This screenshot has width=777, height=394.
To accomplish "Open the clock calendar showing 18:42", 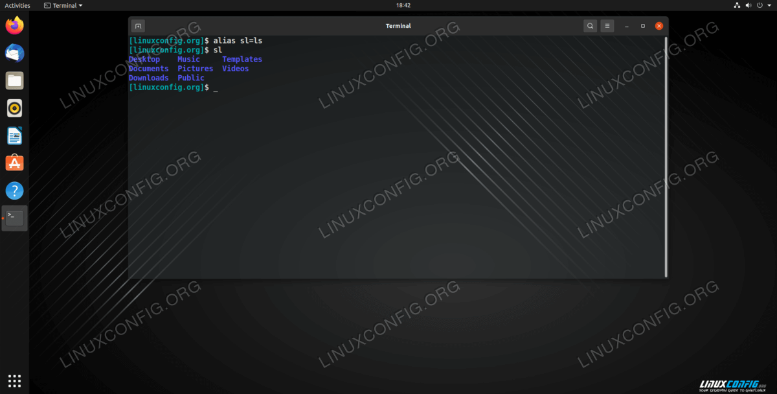I will click(x=403, y=5).
